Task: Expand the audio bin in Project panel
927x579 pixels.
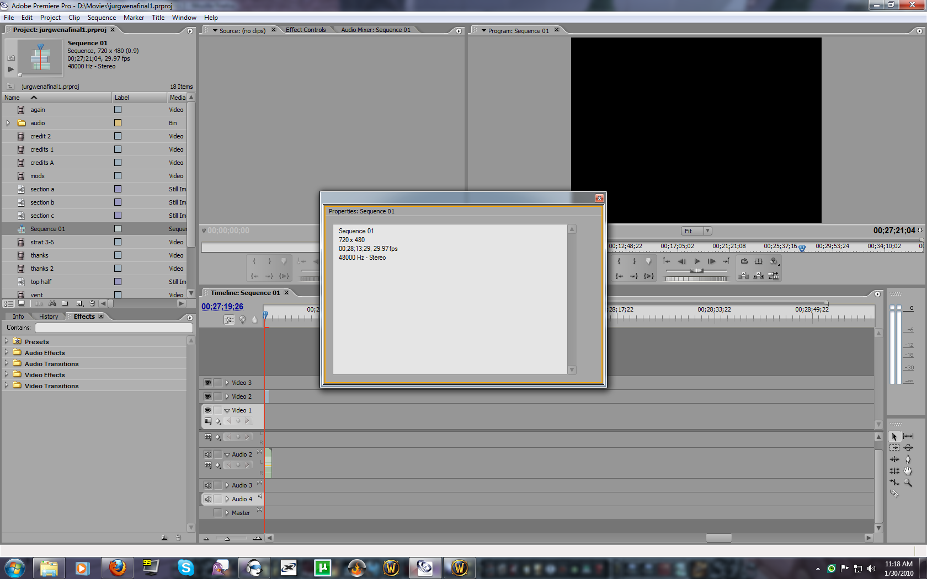Action: (x=8, y=123)
